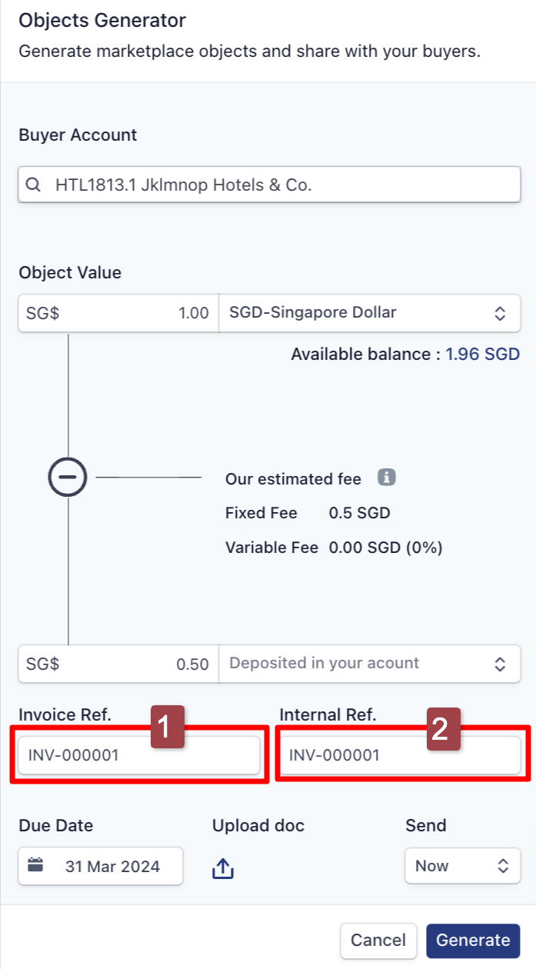Click the net amount field showing 0.50

point(118,664)
